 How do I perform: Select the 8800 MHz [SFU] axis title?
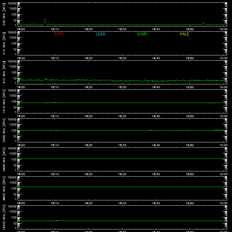pyautogui.click(x=4, y=188)
